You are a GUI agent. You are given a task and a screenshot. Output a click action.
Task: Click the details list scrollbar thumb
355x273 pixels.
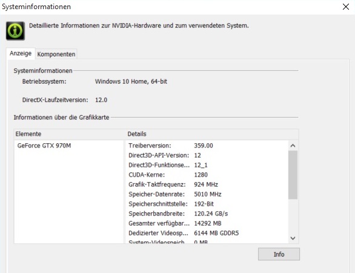coord(293,175)
